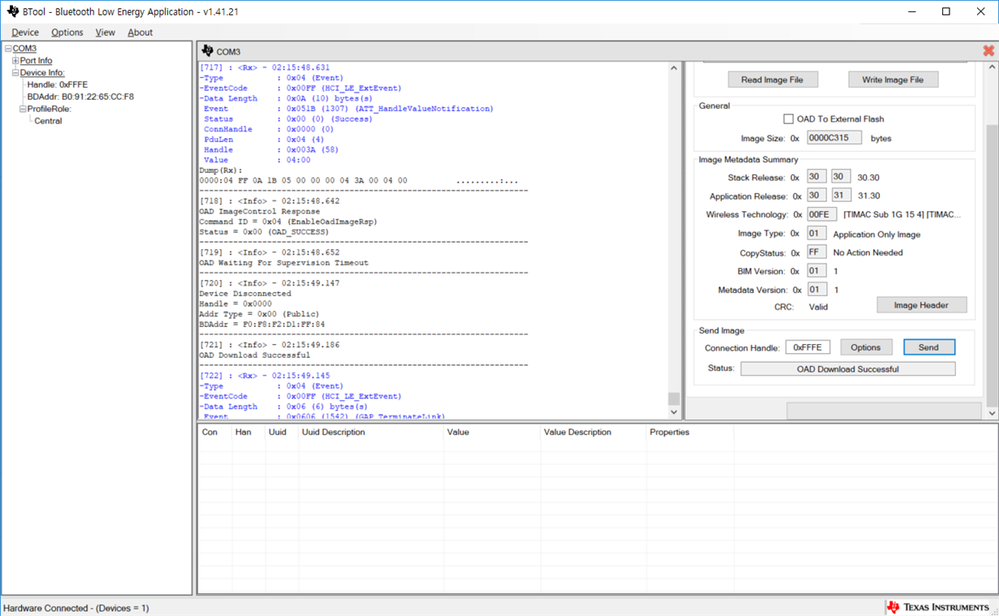The width and height of the screenshot is (999, 616).
Task: Select the BDAddr B0:91:22:65:CC:F8 tree item
Action: 80,97
